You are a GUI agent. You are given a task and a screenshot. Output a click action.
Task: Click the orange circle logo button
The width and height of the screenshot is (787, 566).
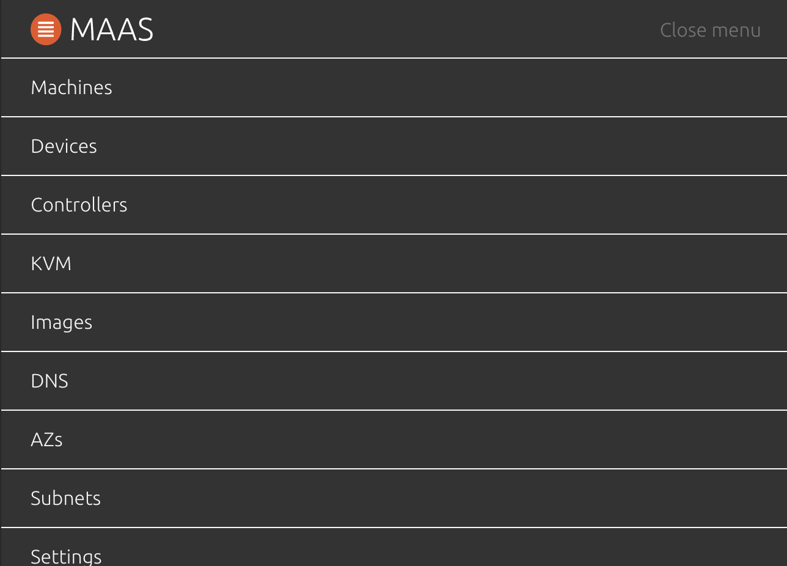46,29
